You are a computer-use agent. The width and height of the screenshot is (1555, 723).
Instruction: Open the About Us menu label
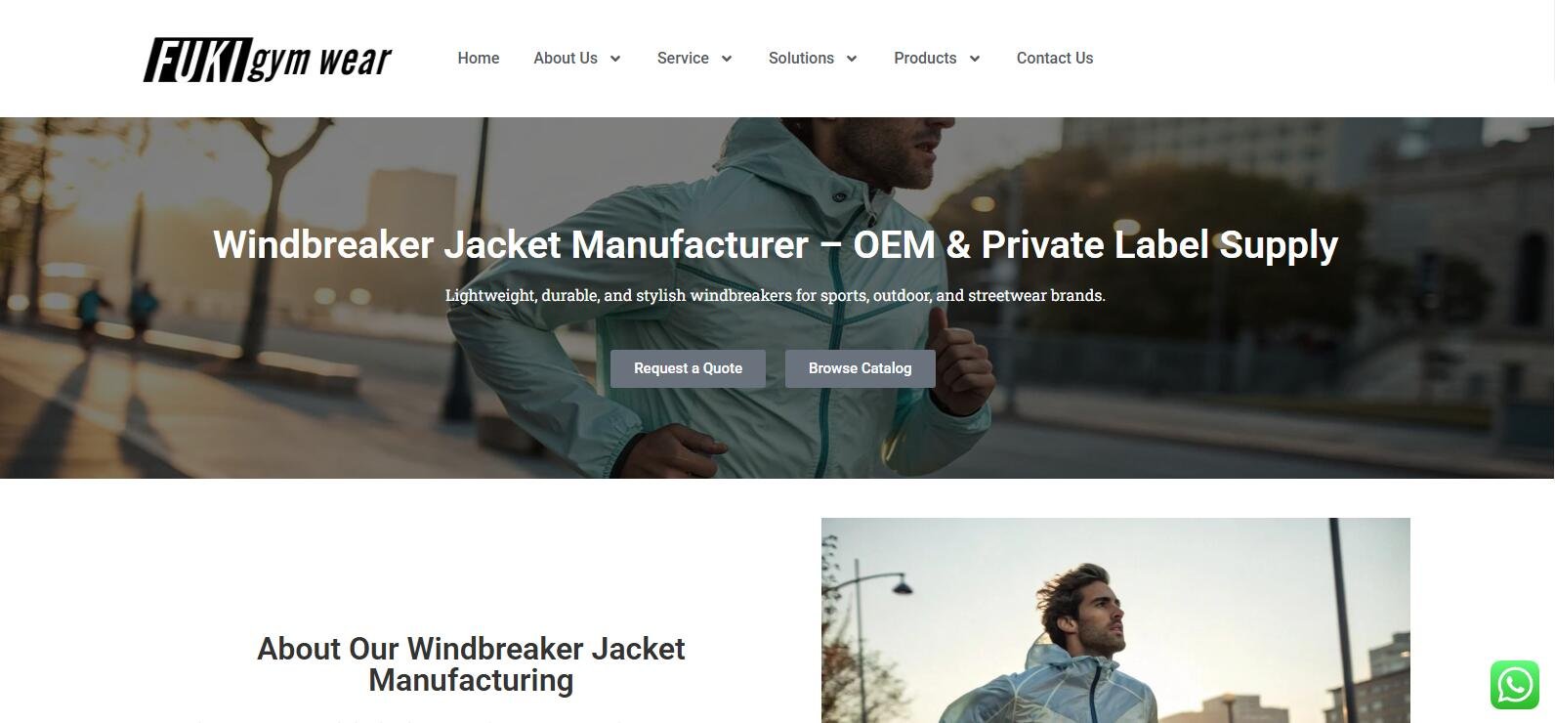coord(566,59)
